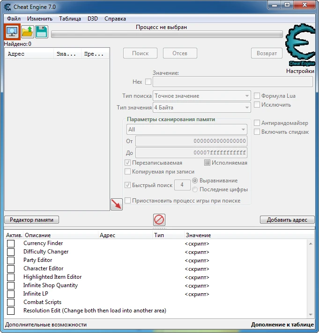Click the panel splitter grip dots
Screen dimensions: 319x333
[159, 228]
